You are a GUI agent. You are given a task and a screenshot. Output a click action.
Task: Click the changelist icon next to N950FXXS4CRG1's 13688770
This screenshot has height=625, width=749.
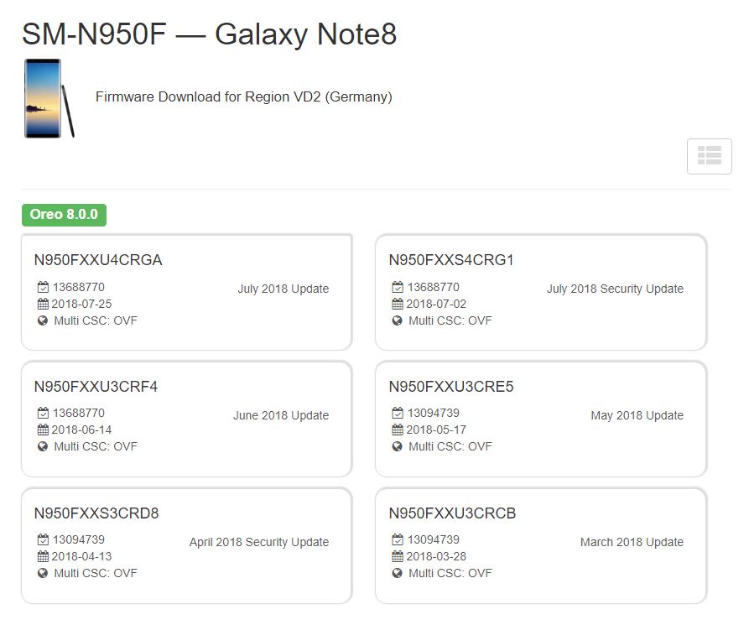[398, 287]
